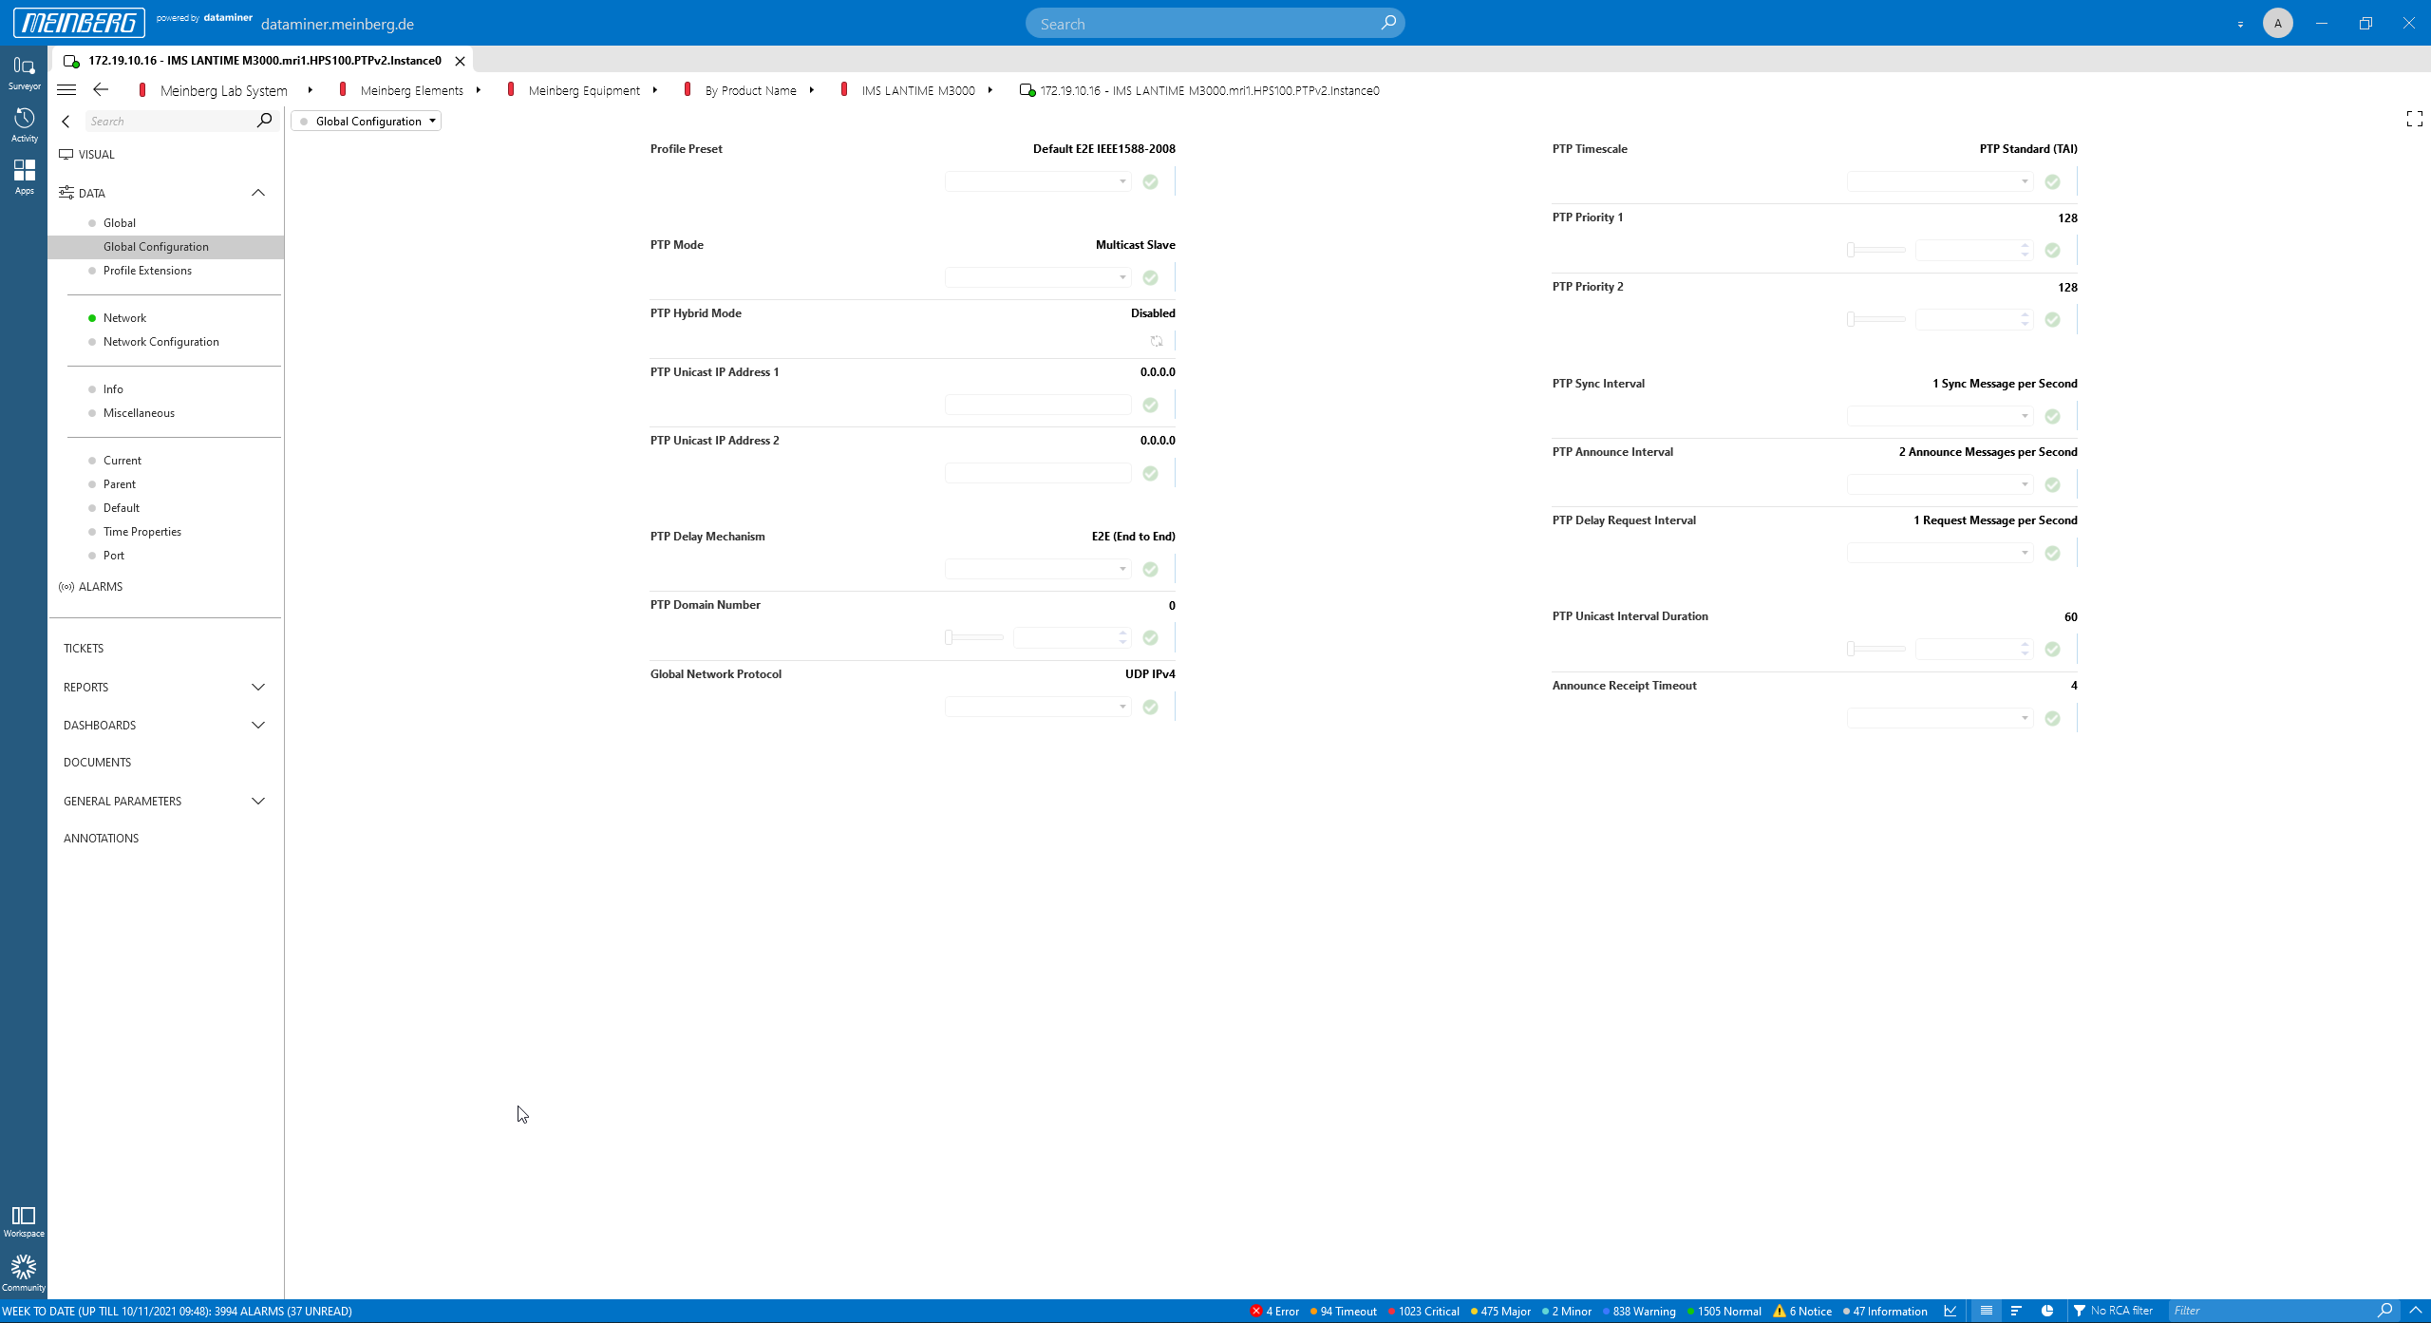
Task: Open the DOCUMENTS section
Action: (97, 762)
